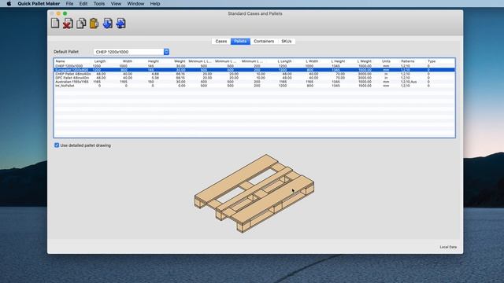Open the View menu
504x283 pixels.
(116, 3)
